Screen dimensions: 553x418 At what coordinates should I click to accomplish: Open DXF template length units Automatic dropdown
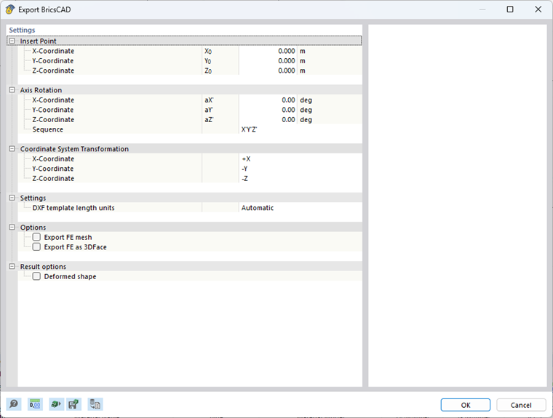click(x=300, y=208)
